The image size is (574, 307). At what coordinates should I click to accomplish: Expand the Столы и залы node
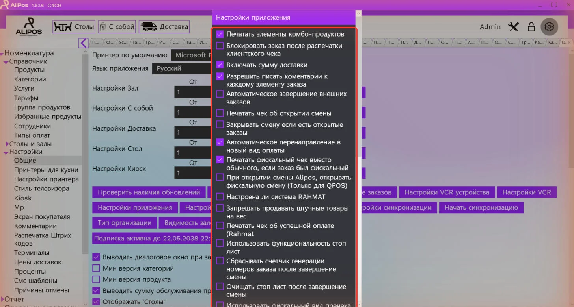pos(7,144)
